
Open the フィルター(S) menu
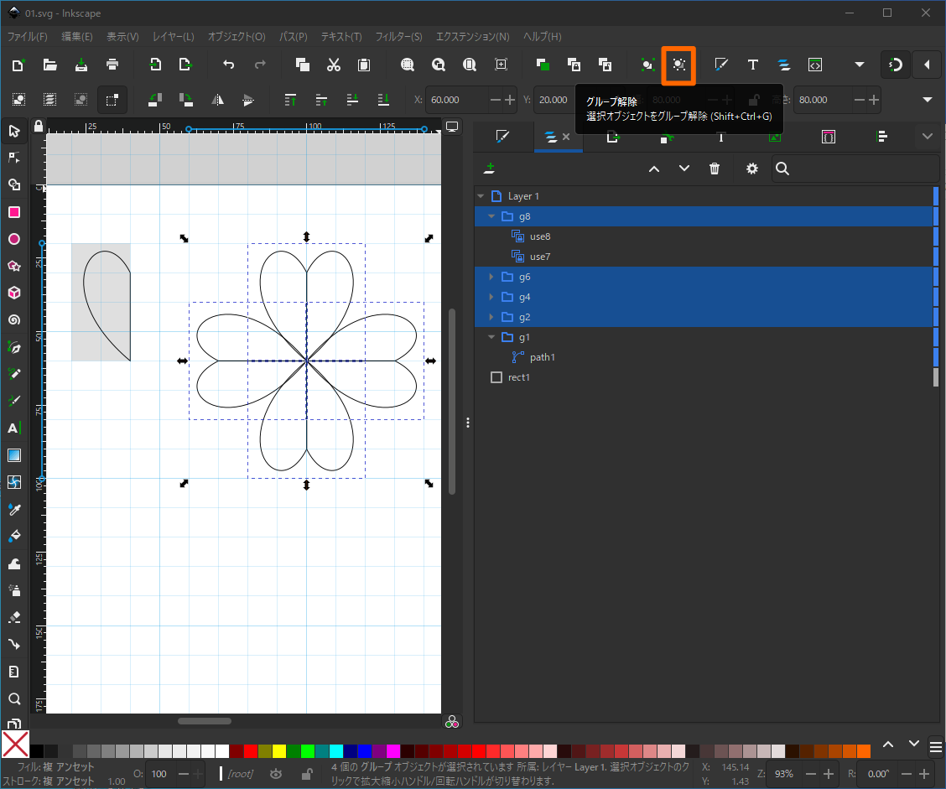[x=399, y=37]
